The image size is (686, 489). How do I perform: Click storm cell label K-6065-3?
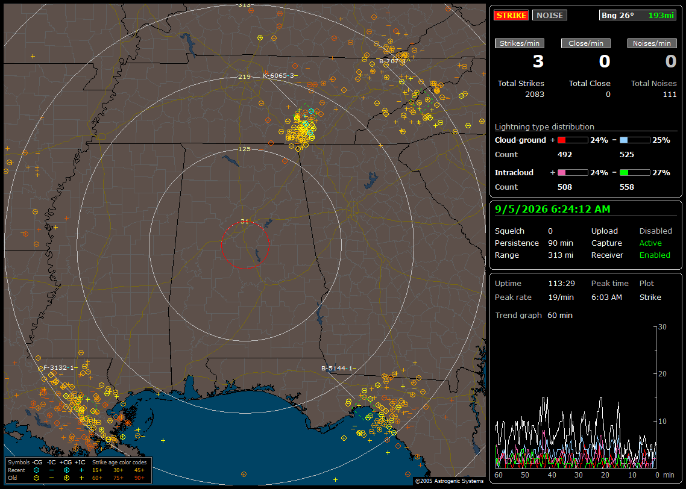278,76
